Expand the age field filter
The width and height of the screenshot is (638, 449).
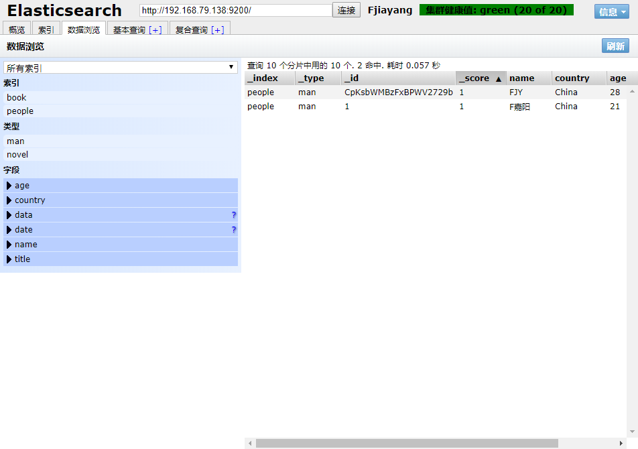[9, 186]
